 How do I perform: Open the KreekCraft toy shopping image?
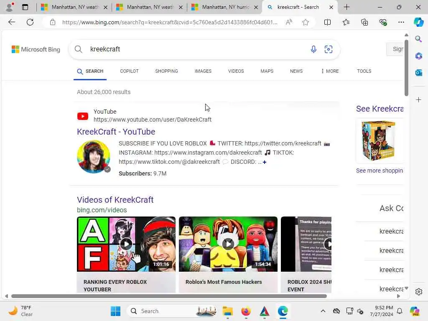click(x=379, y=140)
